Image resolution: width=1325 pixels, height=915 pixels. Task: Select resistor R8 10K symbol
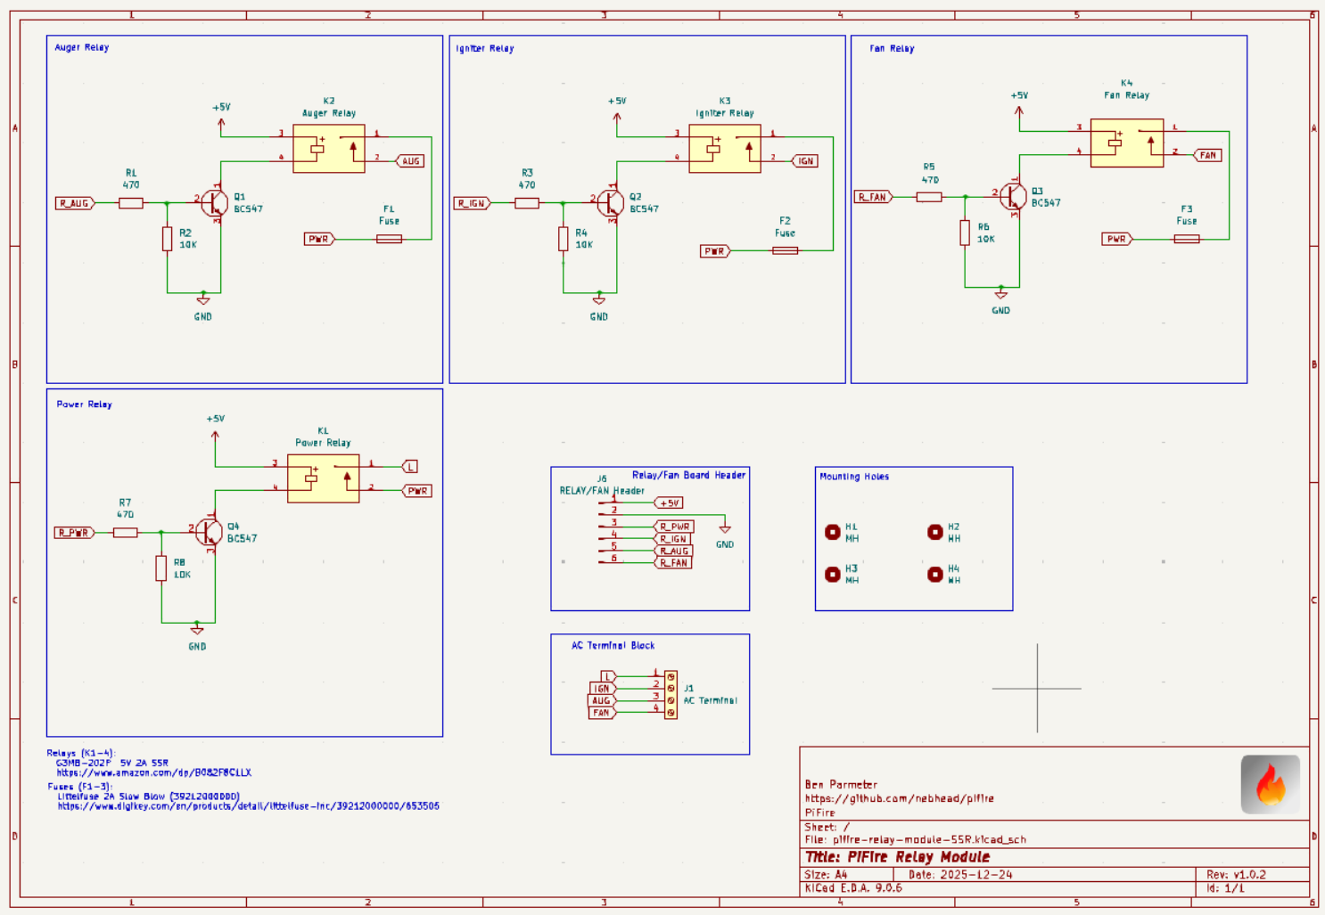pyautogui.click(x=161, y=568)
